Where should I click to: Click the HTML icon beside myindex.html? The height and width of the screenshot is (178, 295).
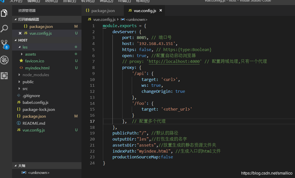coord(21,68)
